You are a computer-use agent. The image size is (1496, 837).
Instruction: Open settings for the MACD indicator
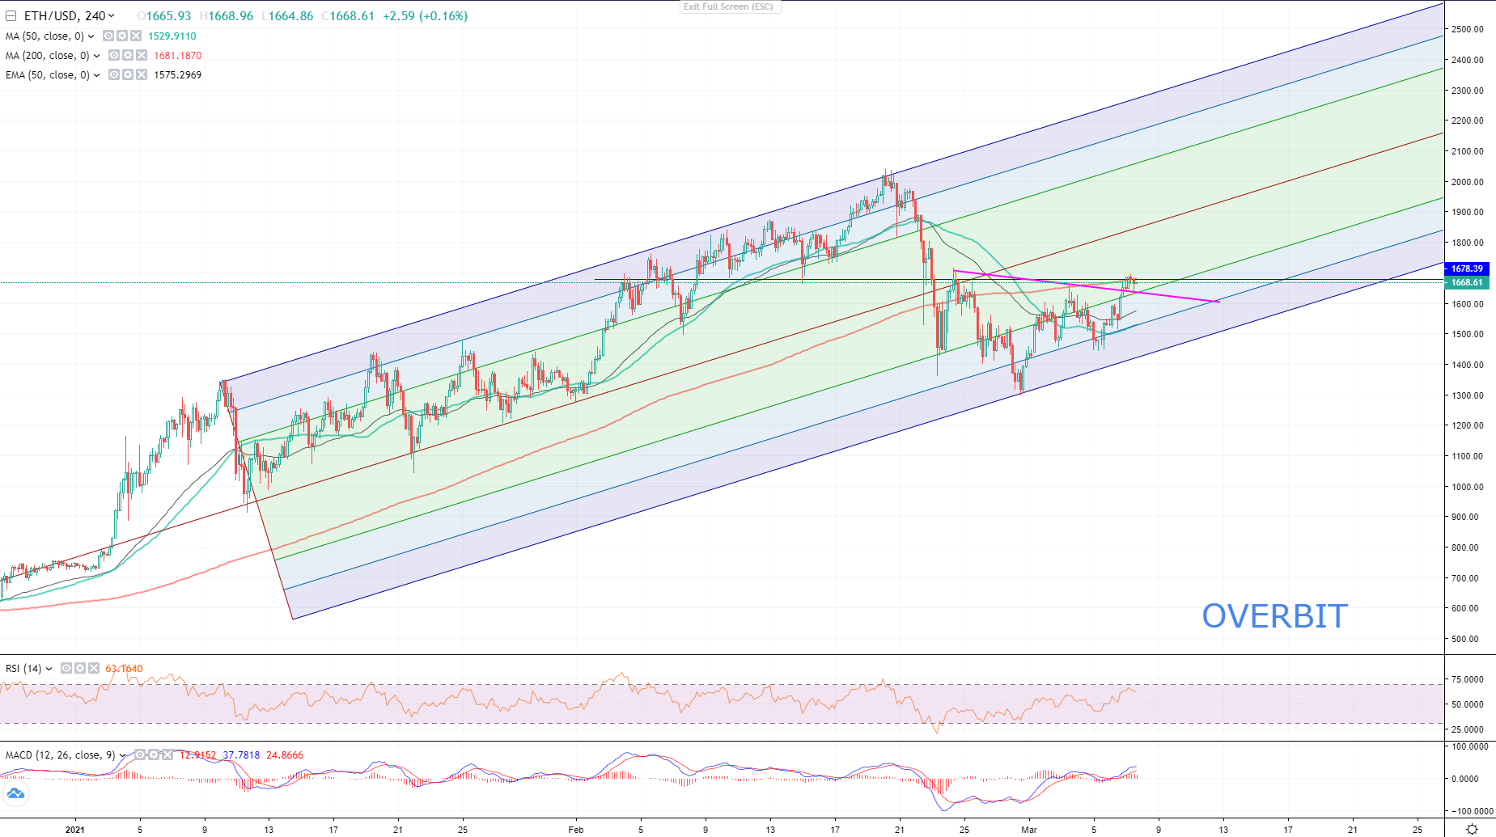pos(154,755)
